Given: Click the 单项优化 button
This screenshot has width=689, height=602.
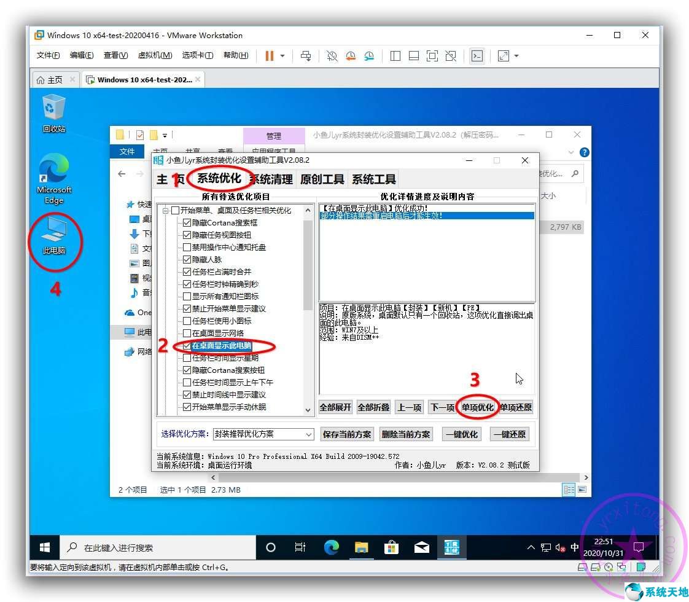Looking at the screenshot, I should click(x=477, y=407).
